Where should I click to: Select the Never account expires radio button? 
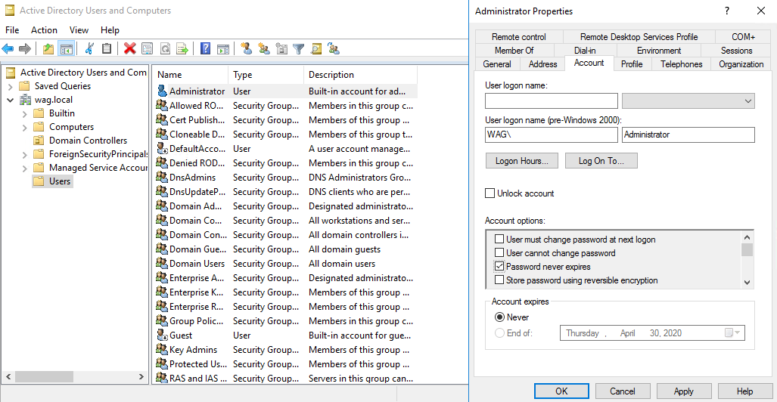pyautogui.click(x=500, y=317)
